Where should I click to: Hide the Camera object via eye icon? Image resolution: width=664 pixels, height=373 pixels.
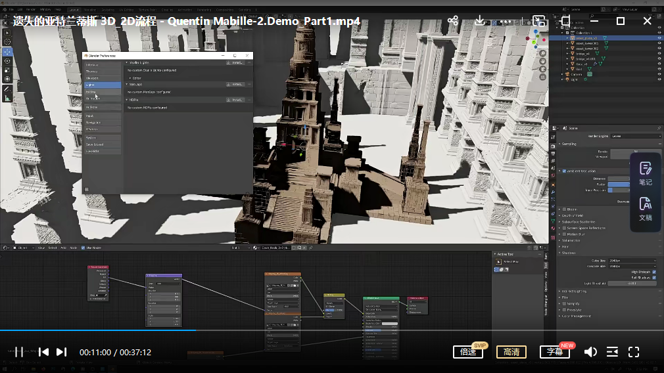point(659,74)
